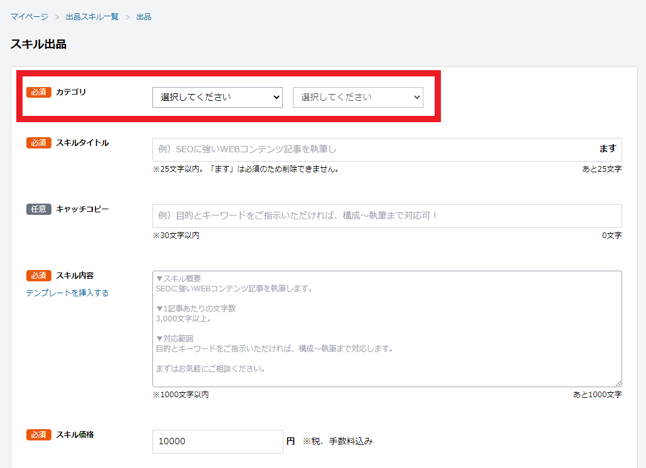Screen dimensions: 646x468
Task: Click the スキル出品 page heading
Action: click(x=38, y=44)
